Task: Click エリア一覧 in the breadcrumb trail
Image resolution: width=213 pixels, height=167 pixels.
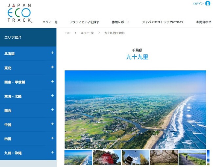Action: pos(87,33)
